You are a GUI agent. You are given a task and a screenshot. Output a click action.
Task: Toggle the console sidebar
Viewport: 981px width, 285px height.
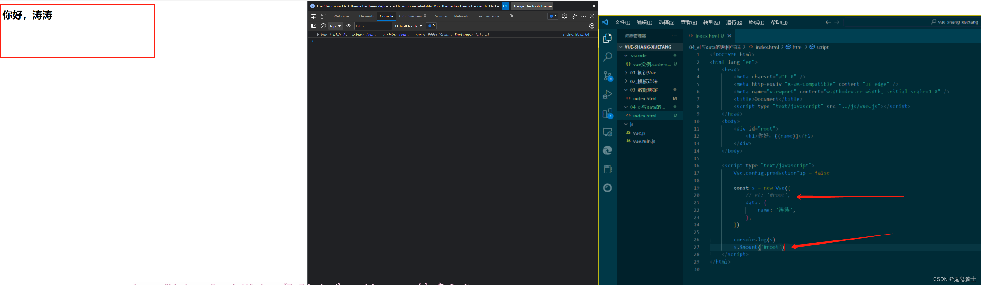313,26
